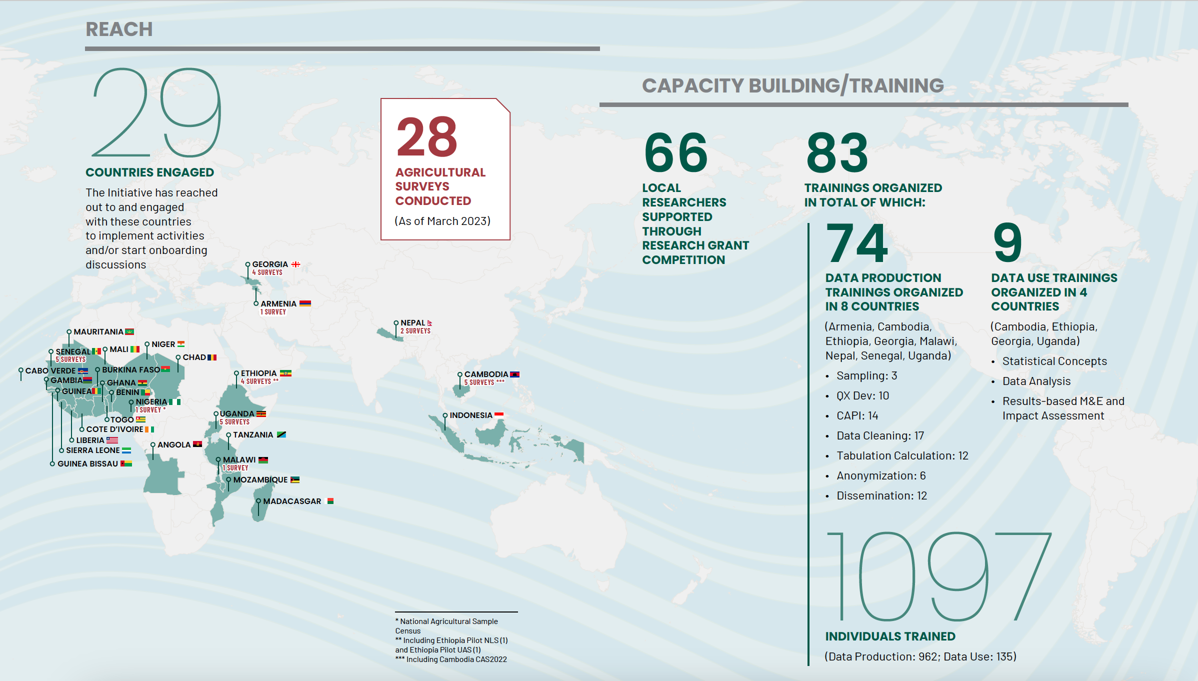Click the INDIVIDUALS TRAINED label
Viewport: 1198px width, 681px height.
[890, 636]
